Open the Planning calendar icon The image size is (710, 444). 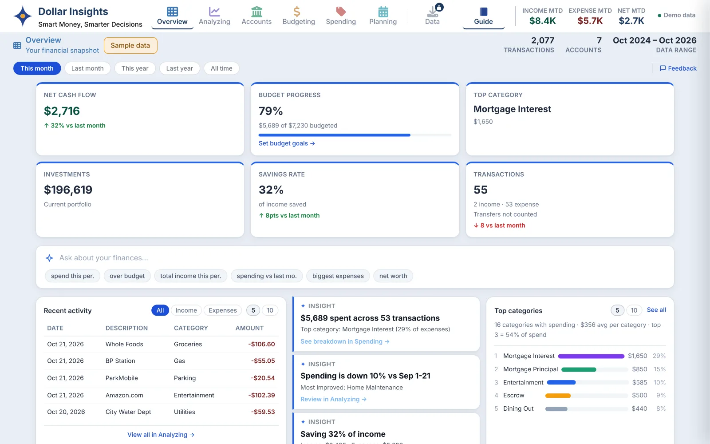pos(383,12)
